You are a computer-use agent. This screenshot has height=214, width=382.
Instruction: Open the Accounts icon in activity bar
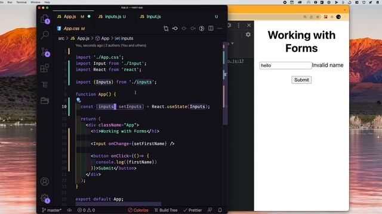[45, 181]
